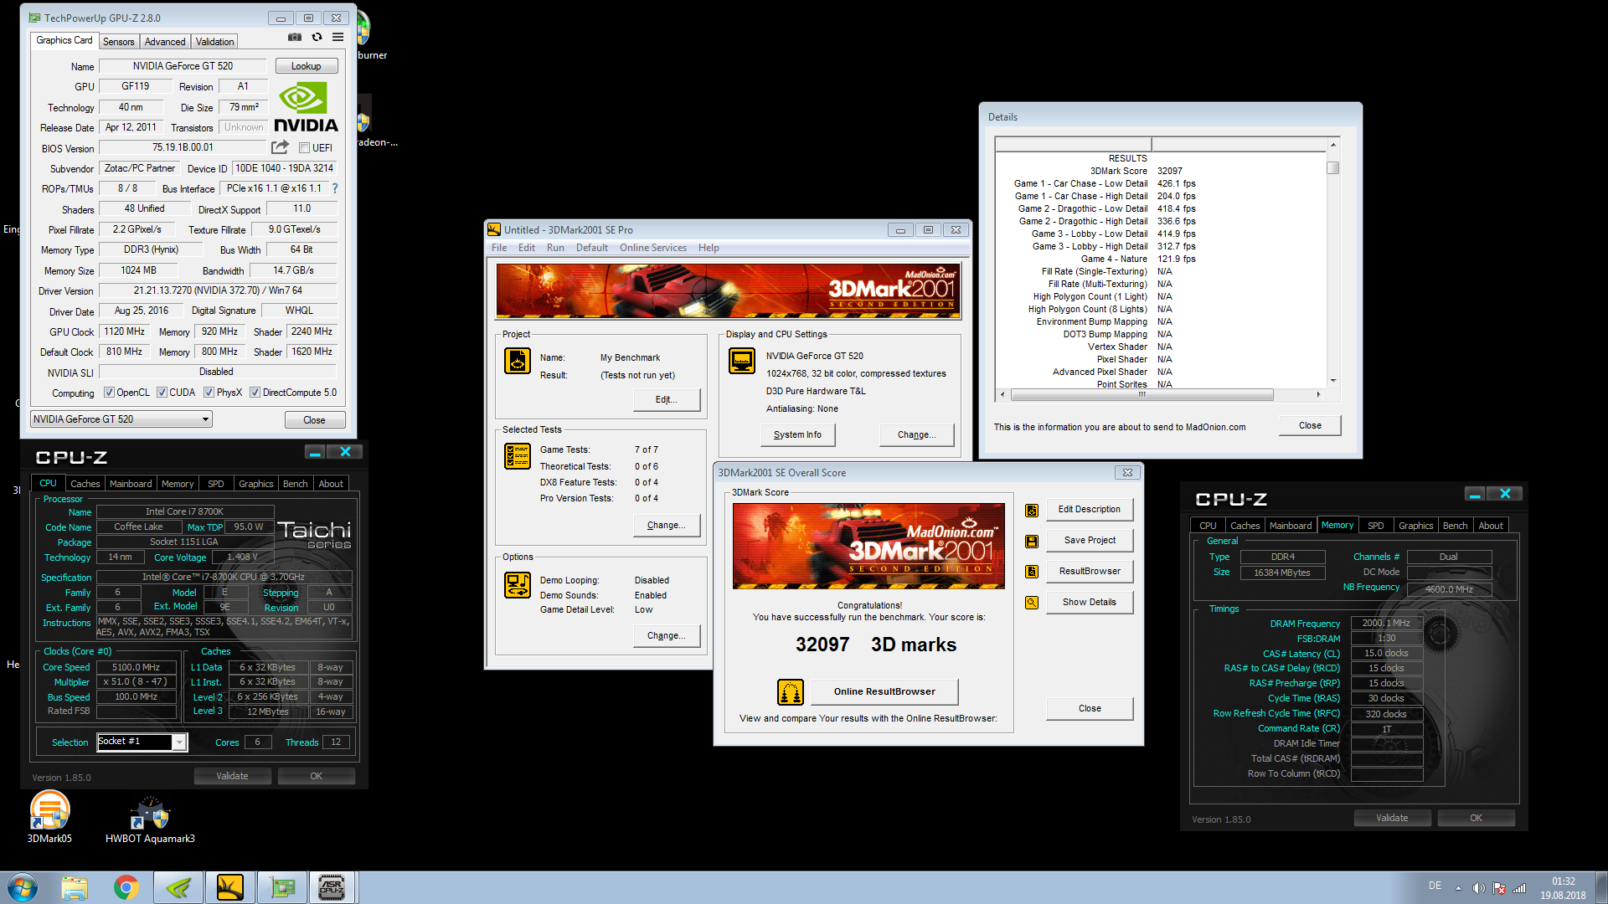Toggle the PhysX checkbox

point(209,393)
